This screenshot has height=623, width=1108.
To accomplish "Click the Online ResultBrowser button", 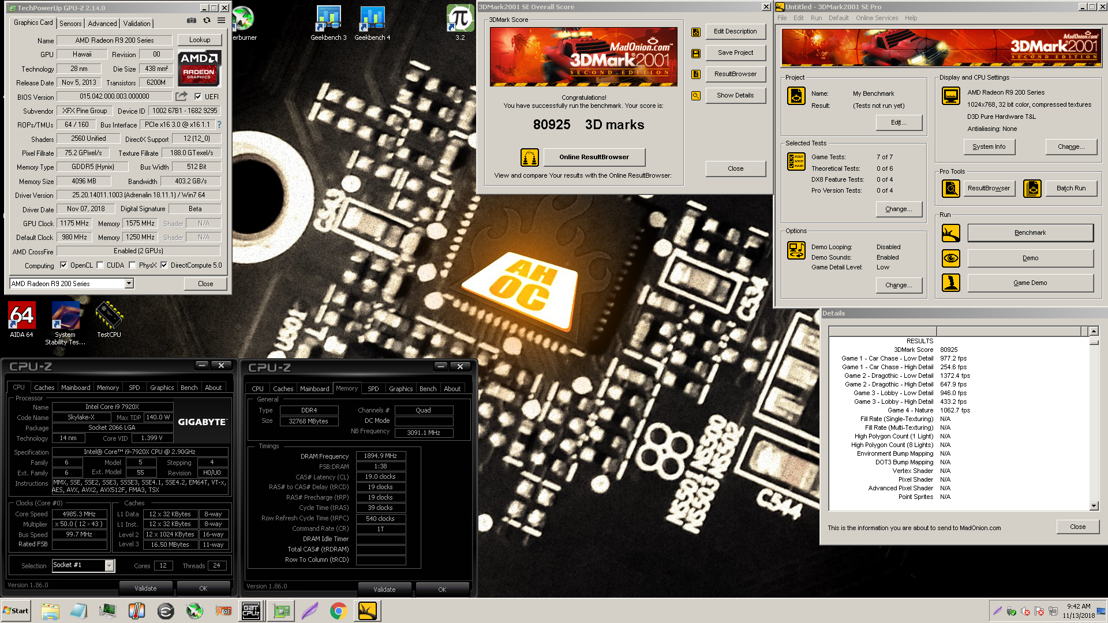I will (594, 157).
